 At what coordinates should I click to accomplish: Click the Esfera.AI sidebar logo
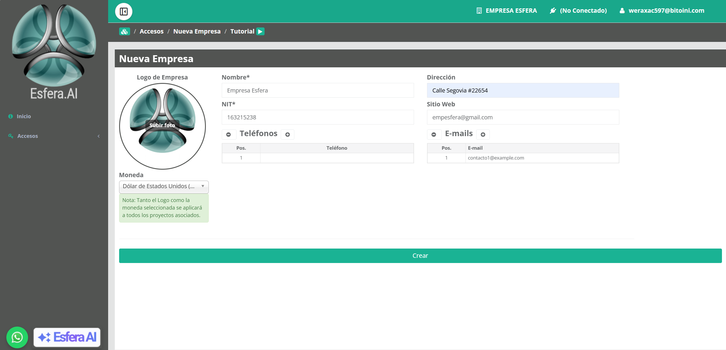tap(54, 52)
